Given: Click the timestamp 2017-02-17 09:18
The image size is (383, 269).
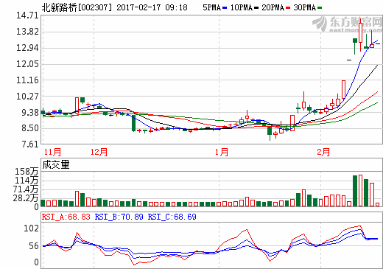Looking at the screenshot, I should tap(152, 7).
